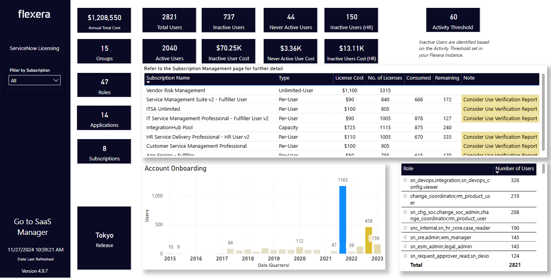
Task: Click the Vendor Risk Management row
Action: point(176,91)
